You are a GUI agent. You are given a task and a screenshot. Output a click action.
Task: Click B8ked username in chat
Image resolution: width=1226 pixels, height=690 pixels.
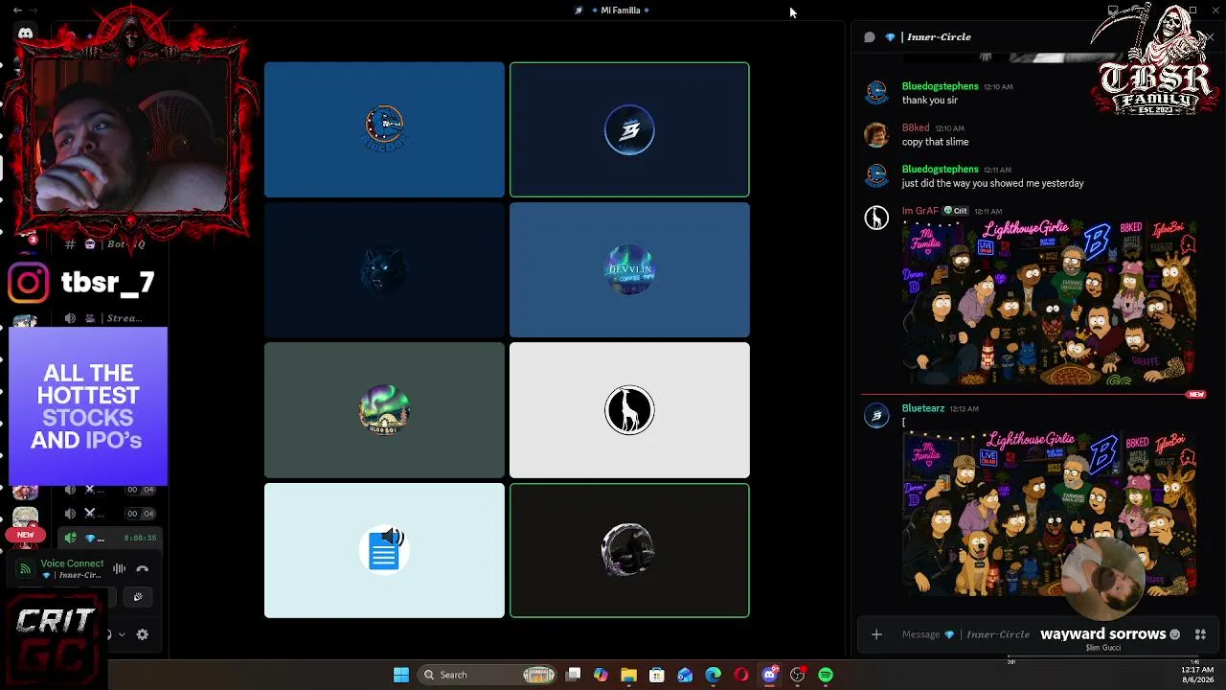(x=916, y=127)
